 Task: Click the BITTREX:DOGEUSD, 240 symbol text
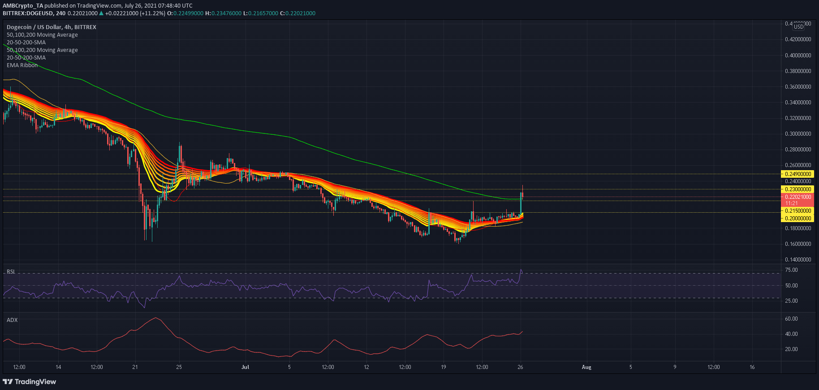[x=34, y=13]
